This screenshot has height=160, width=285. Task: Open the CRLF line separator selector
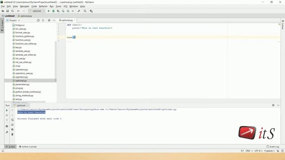249,151
